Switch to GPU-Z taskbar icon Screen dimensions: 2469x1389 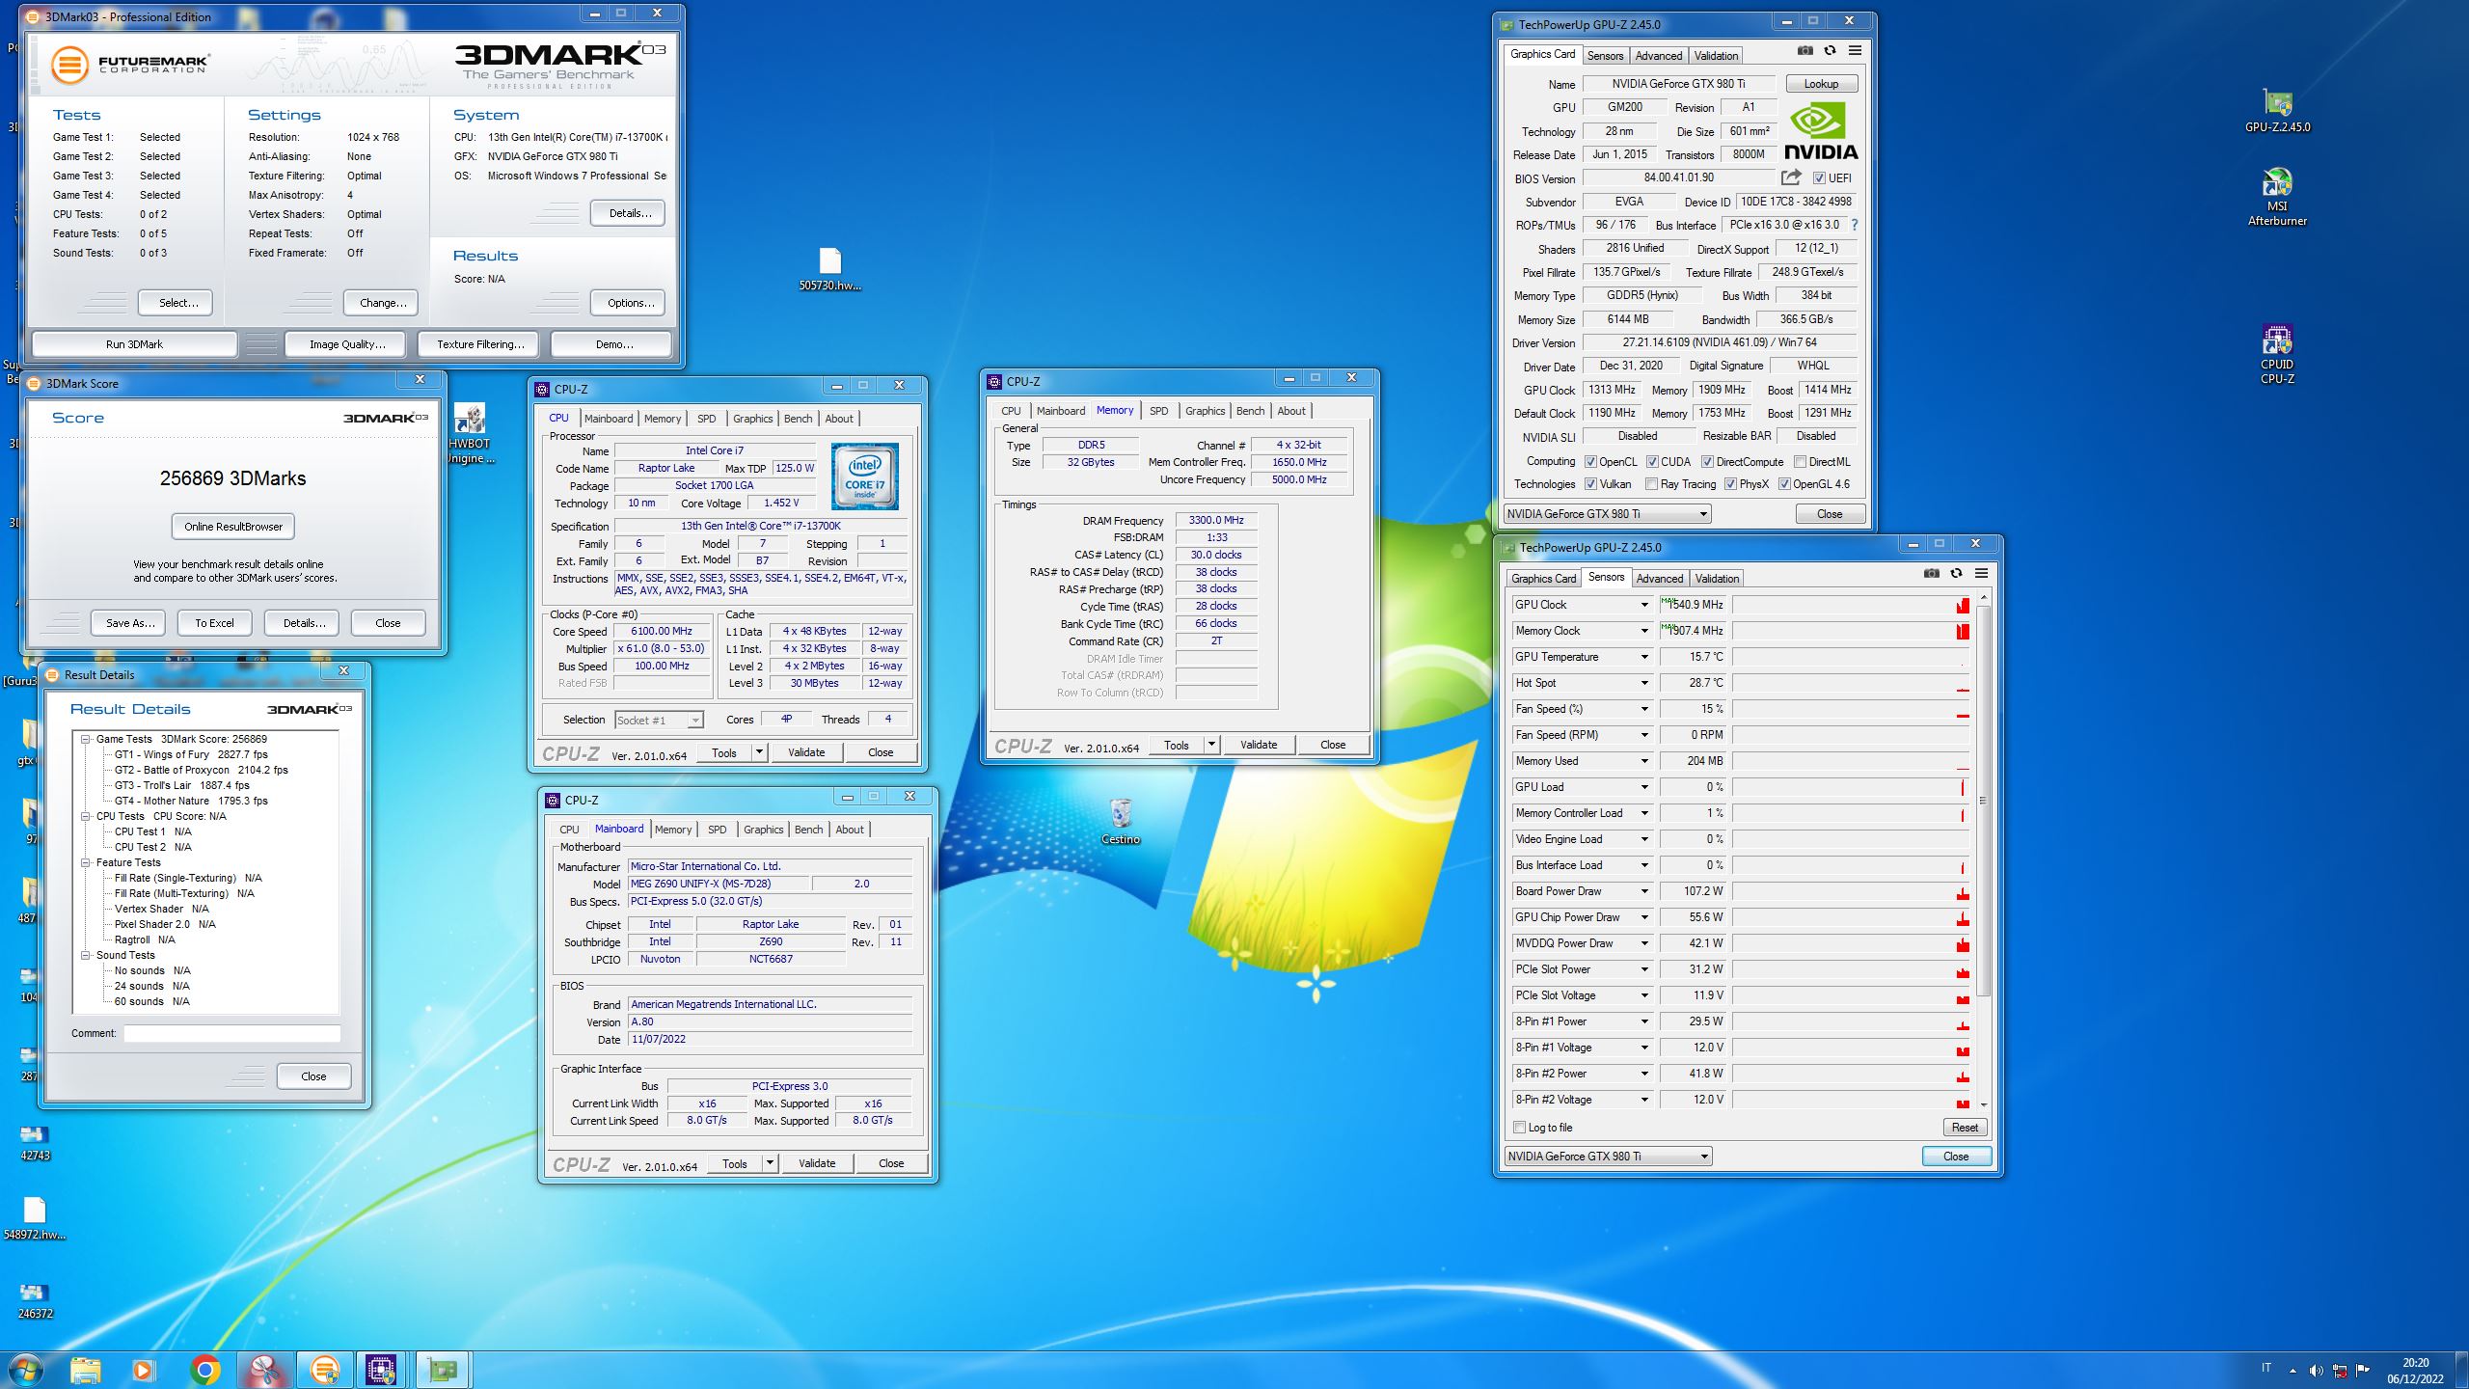(x=443, y=1370)
